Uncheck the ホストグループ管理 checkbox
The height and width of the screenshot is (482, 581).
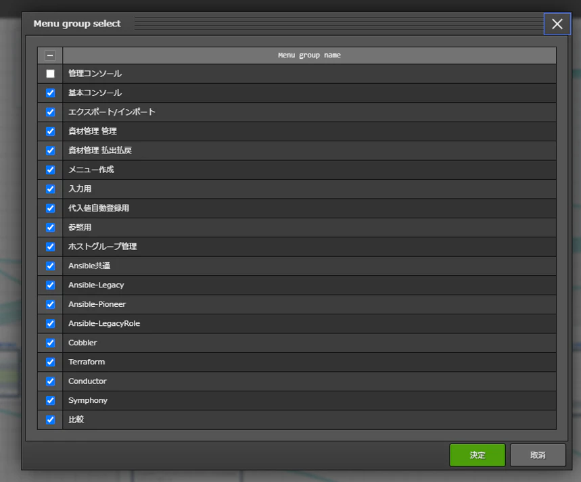tap(50, 247)
